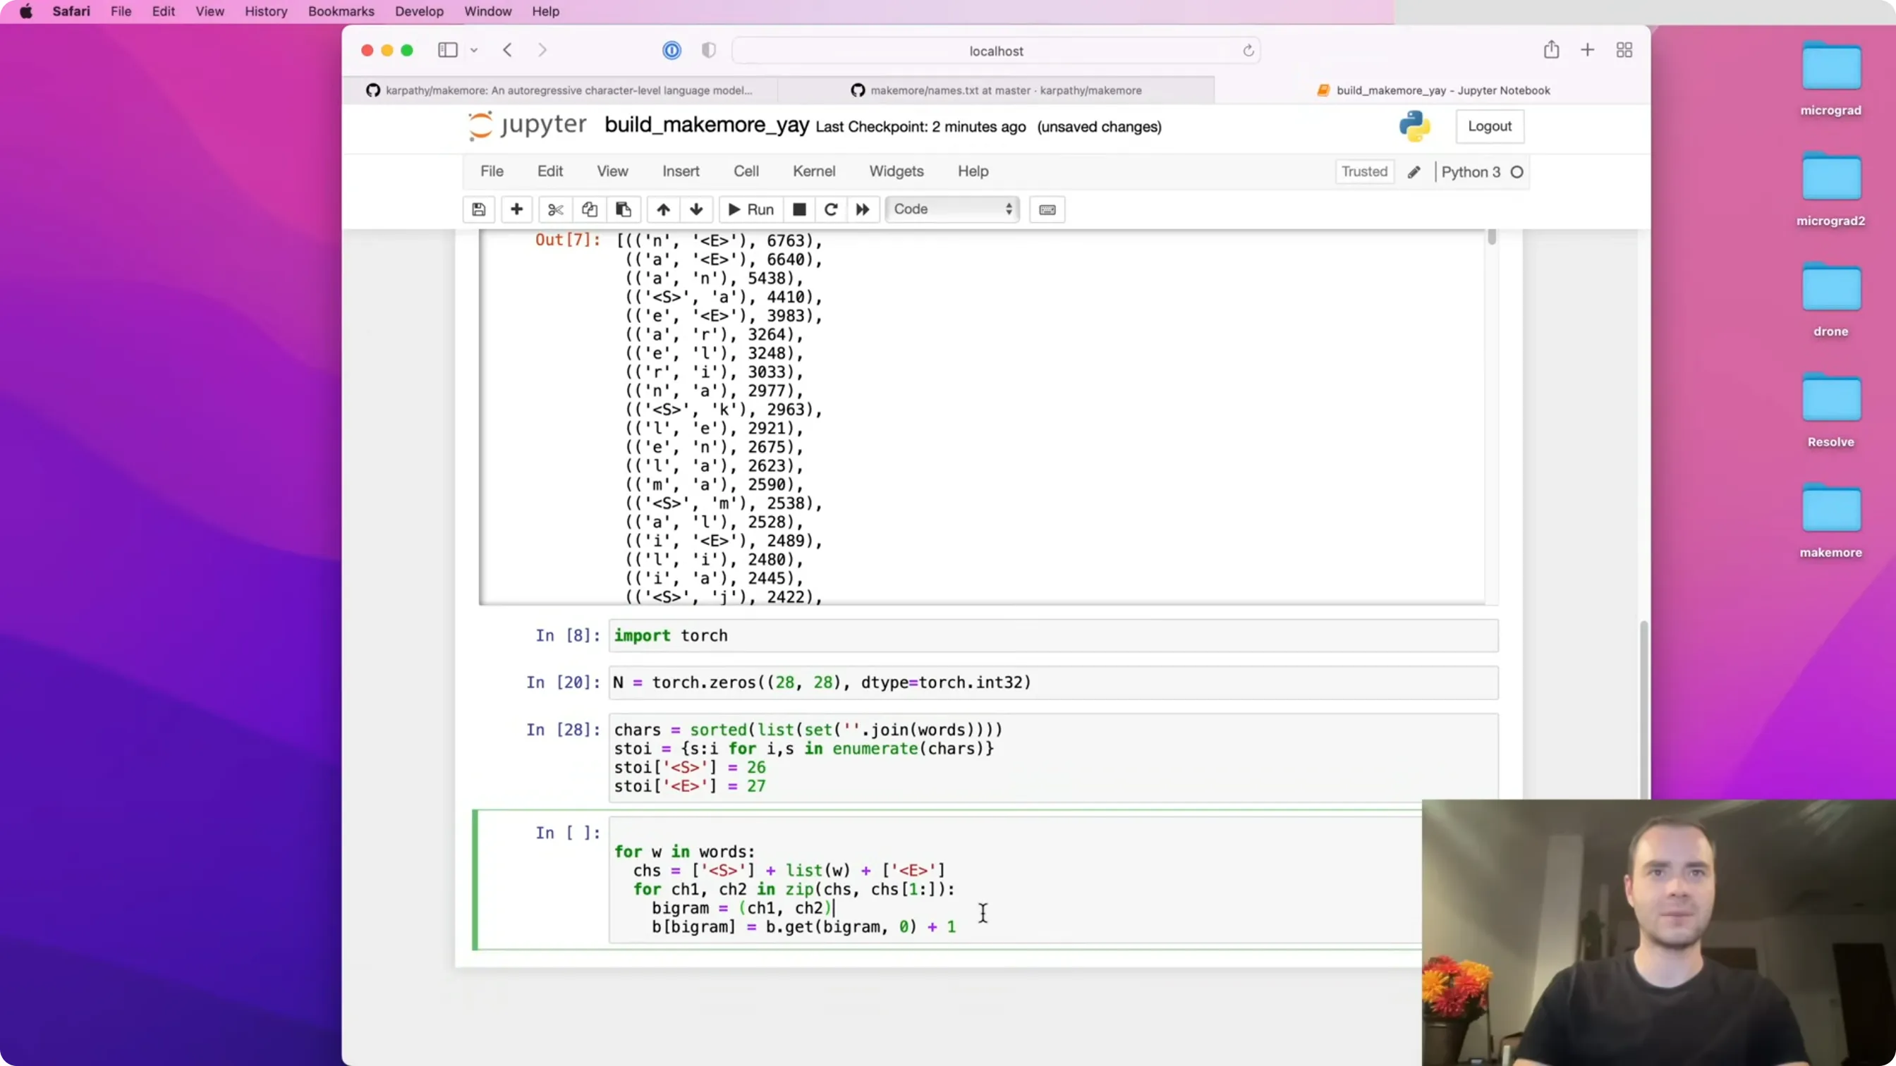Viewport: 1896px width, 1066px height.
Task: Open the cell type Code dropdown
Action: (952, 209)
